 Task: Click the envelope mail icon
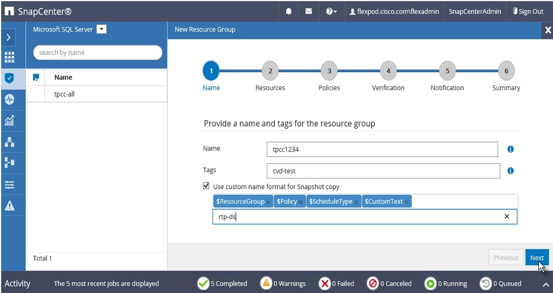click(309, 11)
